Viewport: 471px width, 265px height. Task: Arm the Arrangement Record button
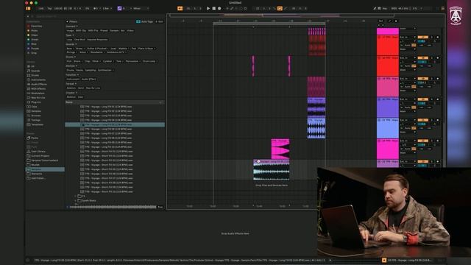click(x=219, y=8)
